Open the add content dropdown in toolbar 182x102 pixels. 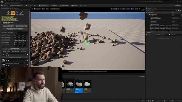click(27, 5)
